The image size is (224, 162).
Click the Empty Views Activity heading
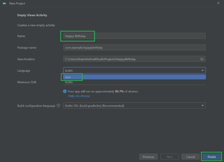pos(32,15)
